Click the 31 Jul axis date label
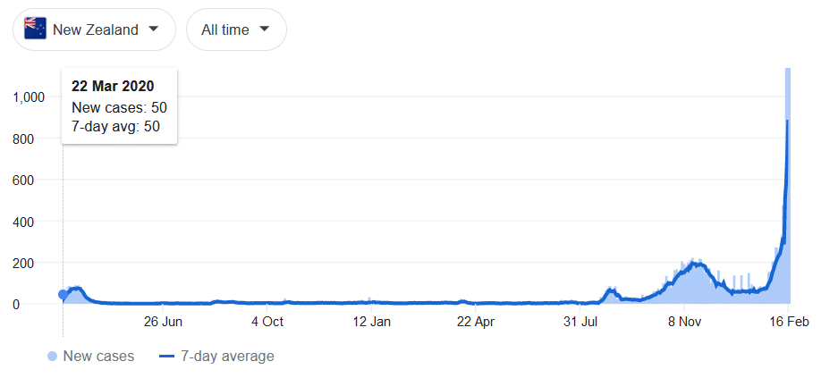This screenshot has height=378, width=821. 581,322
